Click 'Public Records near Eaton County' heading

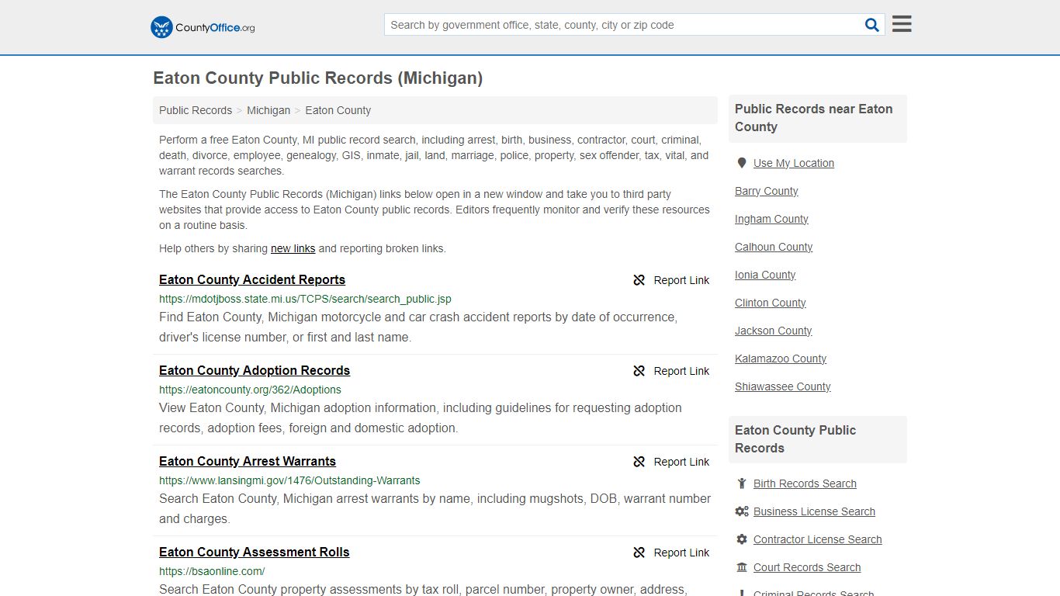click(x=814, y=118)
